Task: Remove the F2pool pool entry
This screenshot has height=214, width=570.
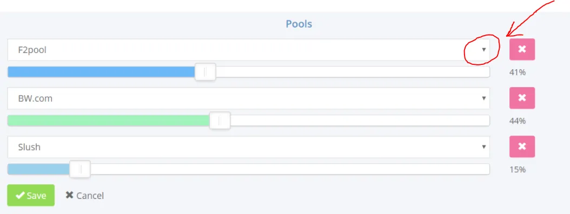Action: [x=522, y=49]
